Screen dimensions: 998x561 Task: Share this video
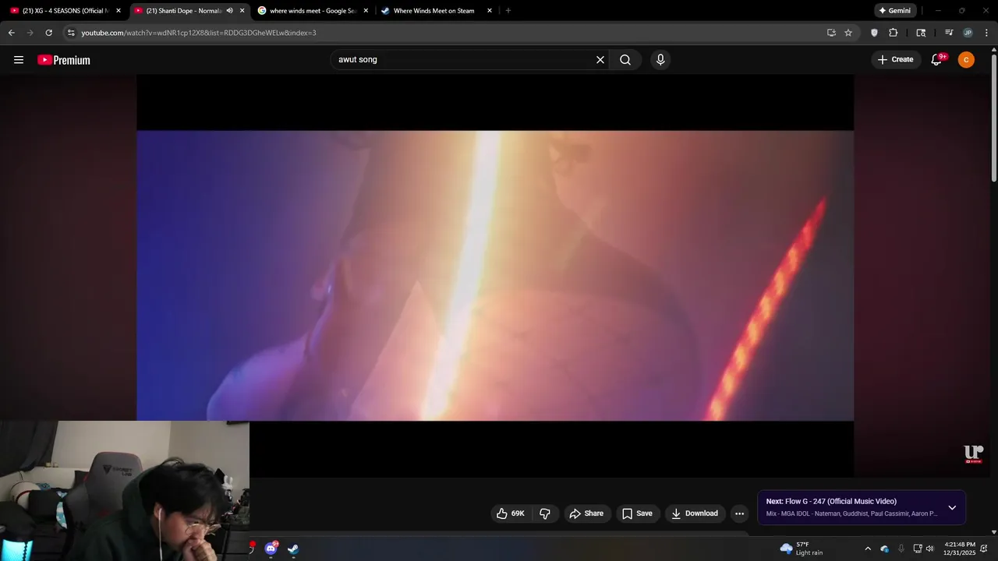click(x=586, y=513)
